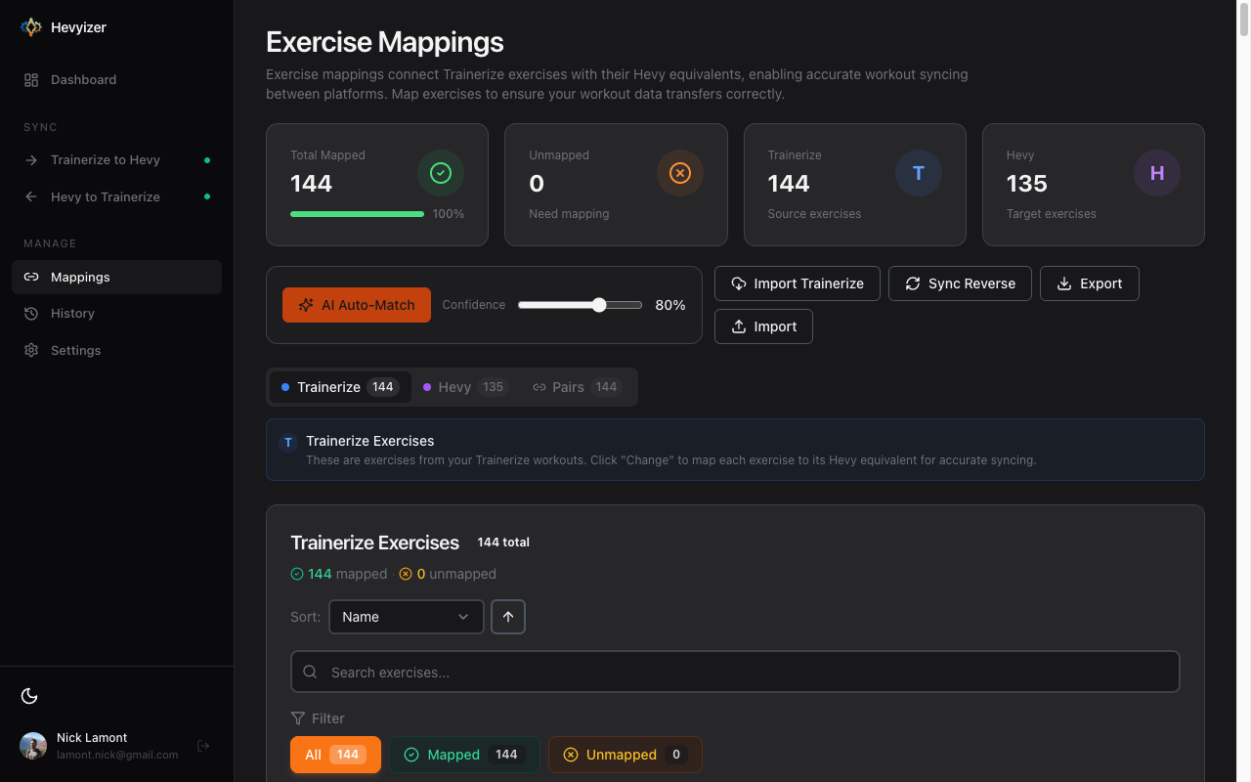
Task: Select the Unmapped filter chip
Action: tap(625, 755)
